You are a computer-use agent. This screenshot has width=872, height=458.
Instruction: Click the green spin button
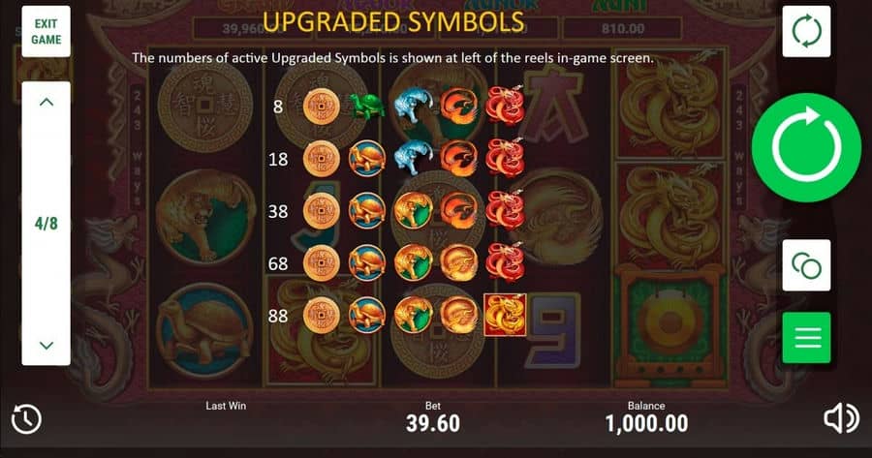(806, 147)
